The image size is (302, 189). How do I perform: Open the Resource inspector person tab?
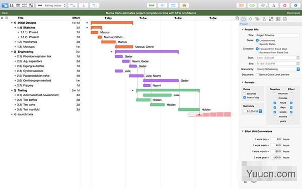coord(264,19)
